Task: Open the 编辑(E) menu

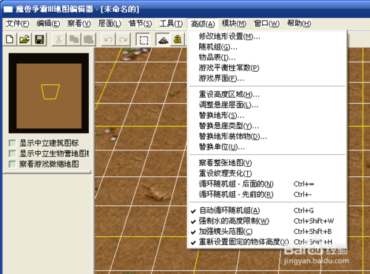Action: coord(48,24)
